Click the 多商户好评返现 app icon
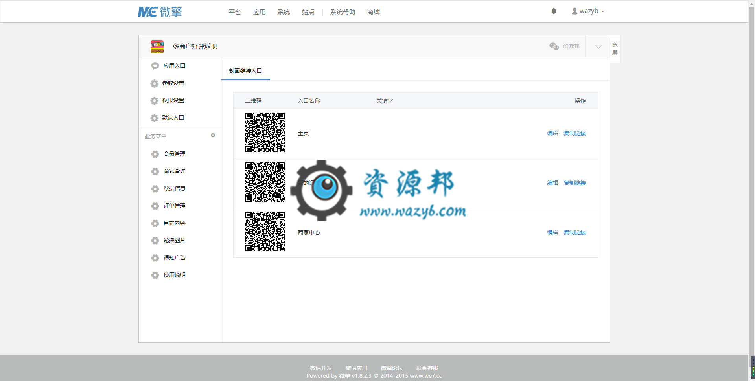Screen dimensions: 755x381 point(157,46)
